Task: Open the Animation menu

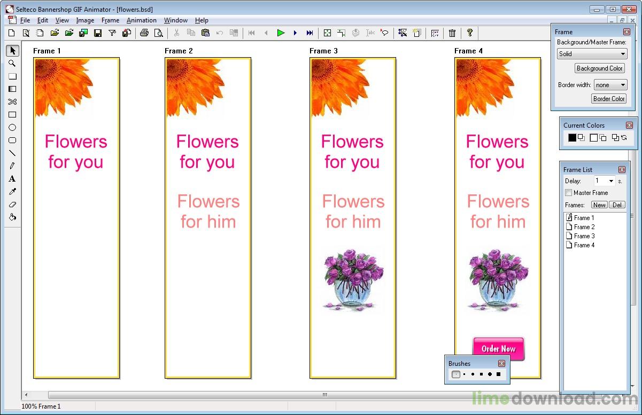Action: coord(141,20)
